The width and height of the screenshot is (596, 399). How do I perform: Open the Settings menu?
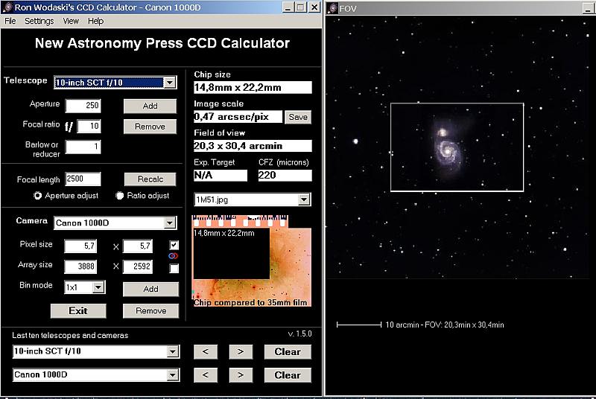(x=39, y=21)
